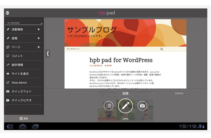Open the サンプルブログ blog selector dropdown
The width and height of the screenshot is (211, 138).
(x=24, y=23)
